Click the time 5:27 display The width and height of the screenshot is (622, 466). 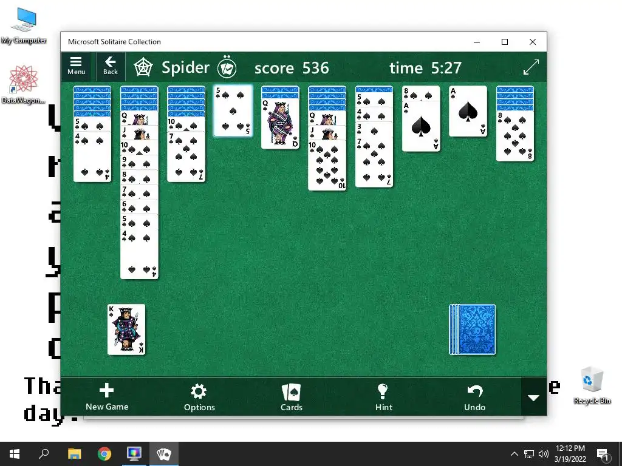(426, 68)
